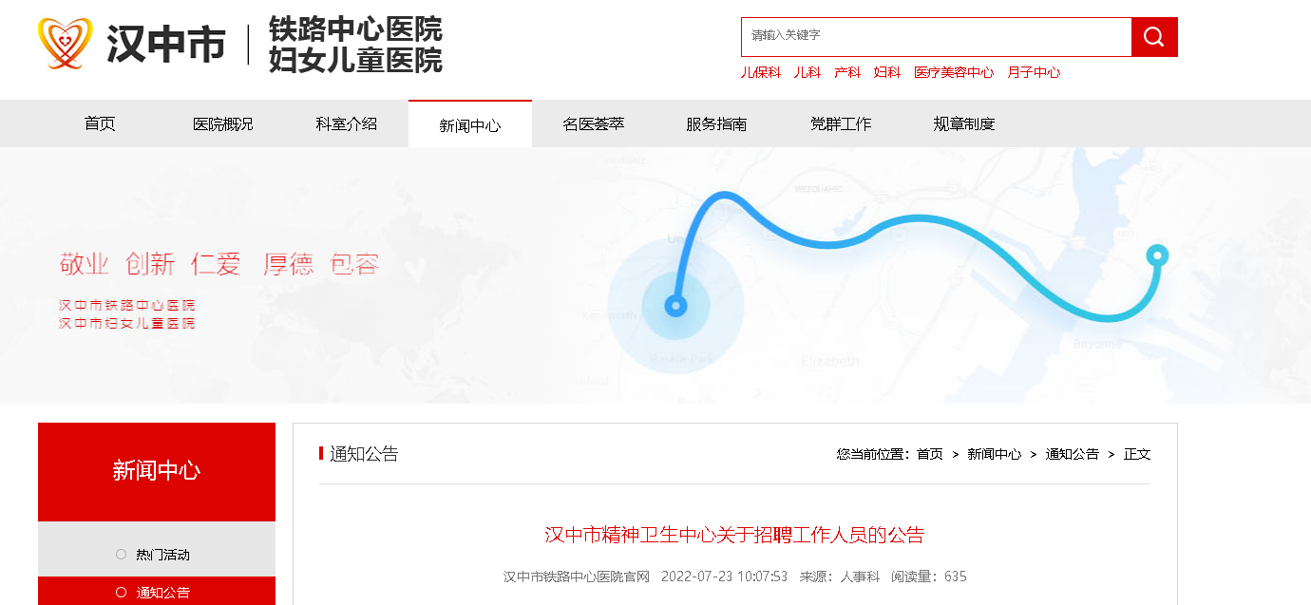Viewport: 1311px width, 605px height.
Task: Click the 热门活动 circle bullet icon
Action: [x=121, y=554]
